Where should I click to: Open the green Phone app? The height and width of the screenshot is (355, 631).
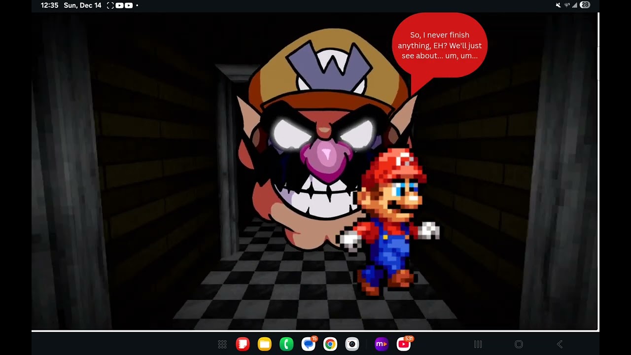tap(286, 344)
